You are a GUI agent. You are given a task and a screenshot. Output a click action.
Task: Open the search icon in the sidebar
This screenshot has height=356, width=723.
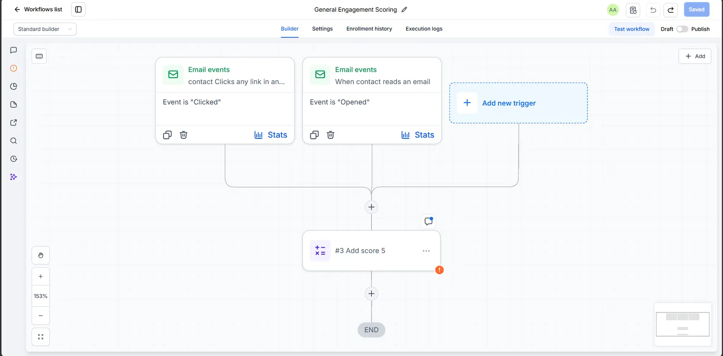pyautogui.click(x=14, y=141)
